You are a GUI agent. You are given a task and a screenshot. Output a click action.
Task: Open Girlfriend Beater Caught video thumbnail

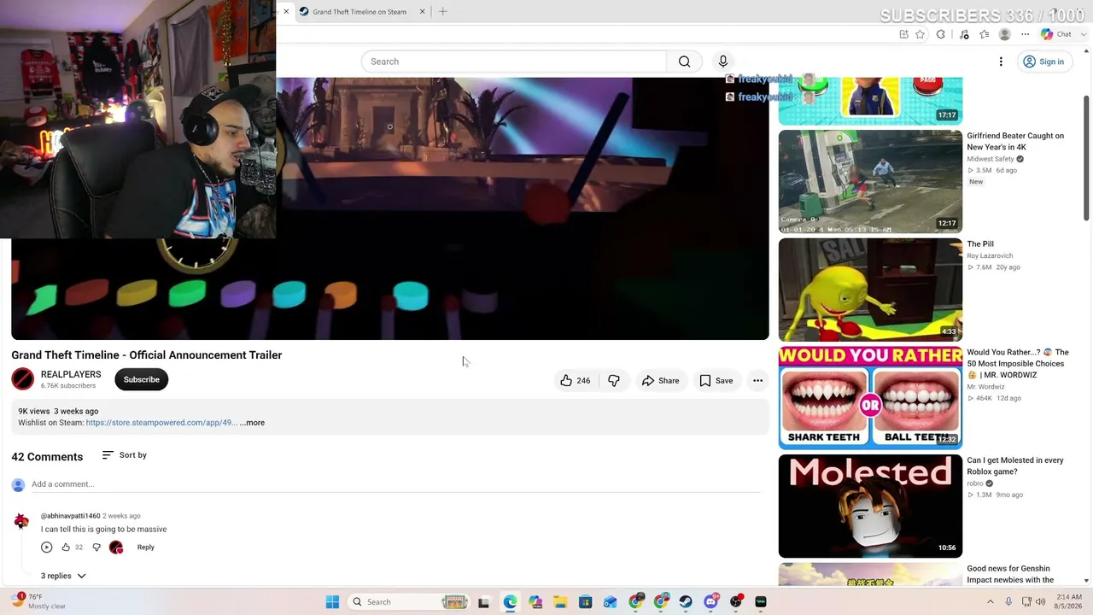point(870,181)
